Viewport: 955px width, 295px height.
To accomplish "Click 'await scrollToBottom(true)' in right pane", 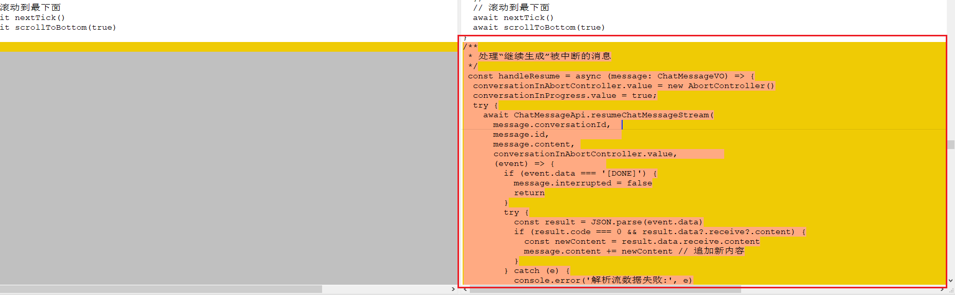I will [539, 27].
